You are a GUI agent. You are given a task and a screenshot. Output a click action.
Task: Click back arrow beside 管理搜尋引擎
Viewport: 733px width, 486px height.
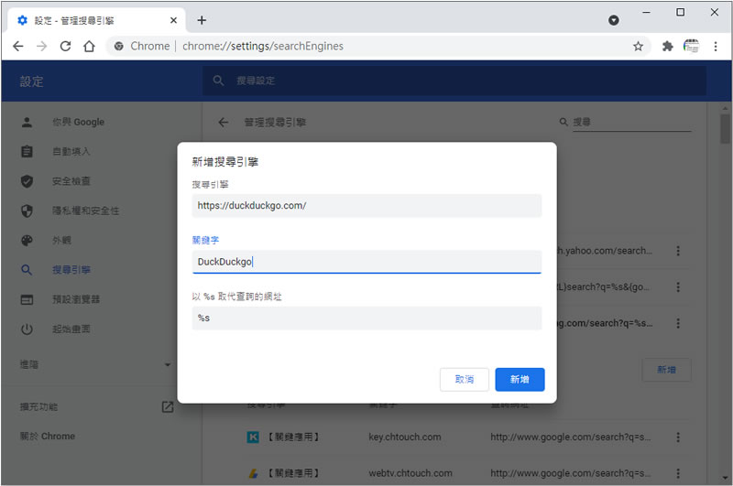224,123
